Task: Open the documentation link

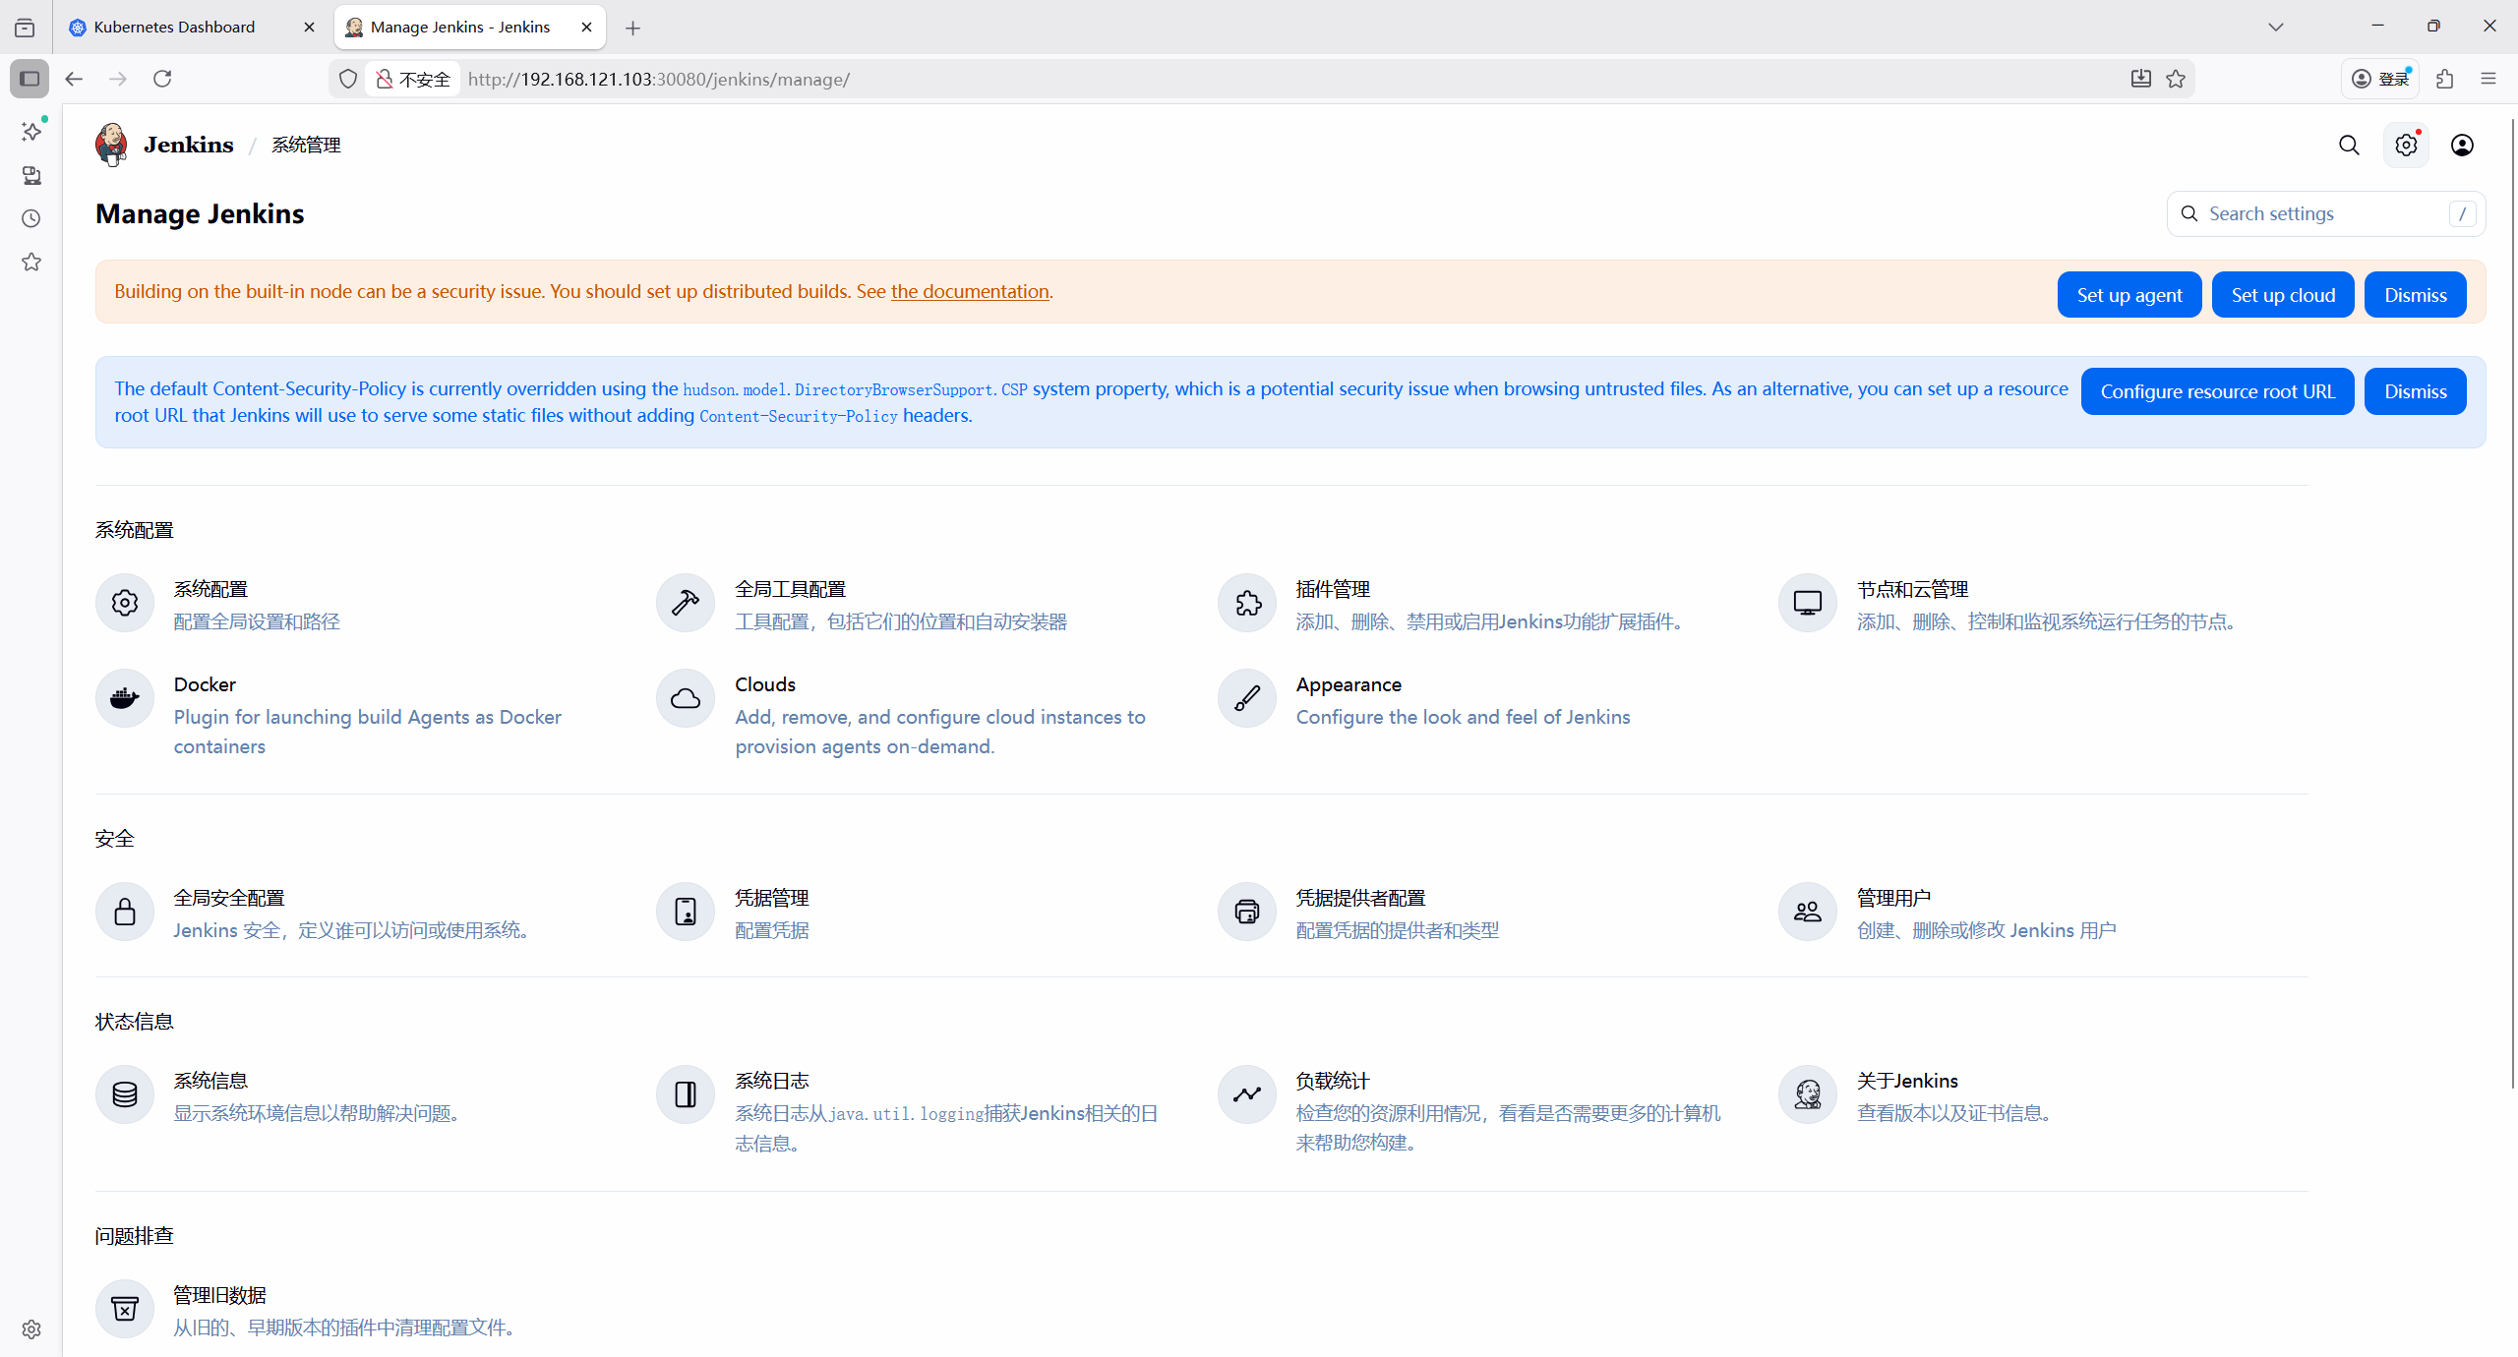Action: click(970, 292)
